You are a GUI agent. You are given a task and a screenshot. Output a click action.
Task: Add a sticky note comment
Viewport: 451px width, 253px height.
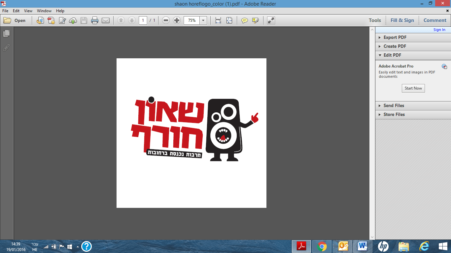(244, 20)
